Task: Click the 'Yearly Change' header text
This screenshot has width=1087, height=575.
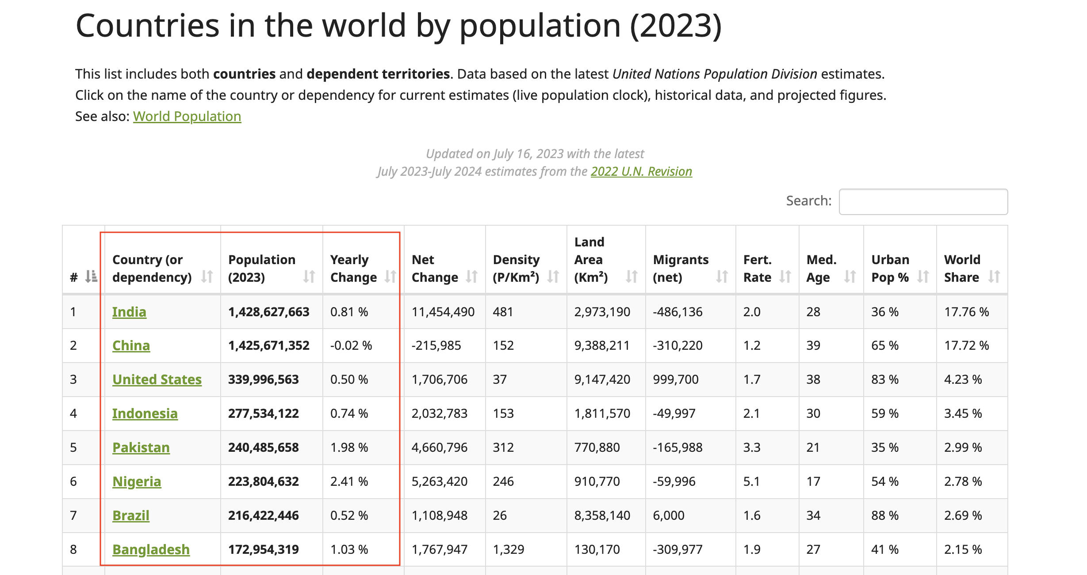Action: 354,268
